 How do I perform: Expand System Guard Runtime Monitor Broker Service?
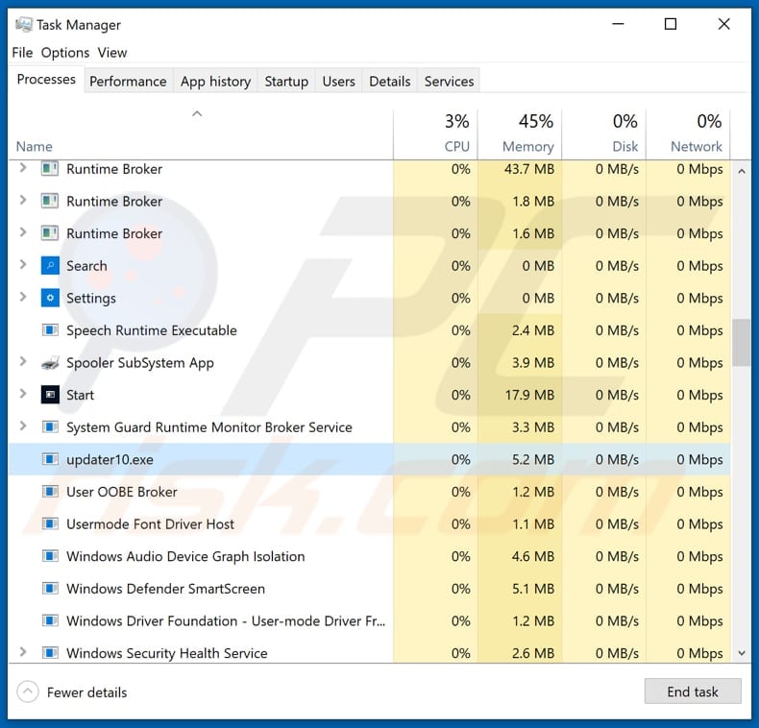(23, 426)
